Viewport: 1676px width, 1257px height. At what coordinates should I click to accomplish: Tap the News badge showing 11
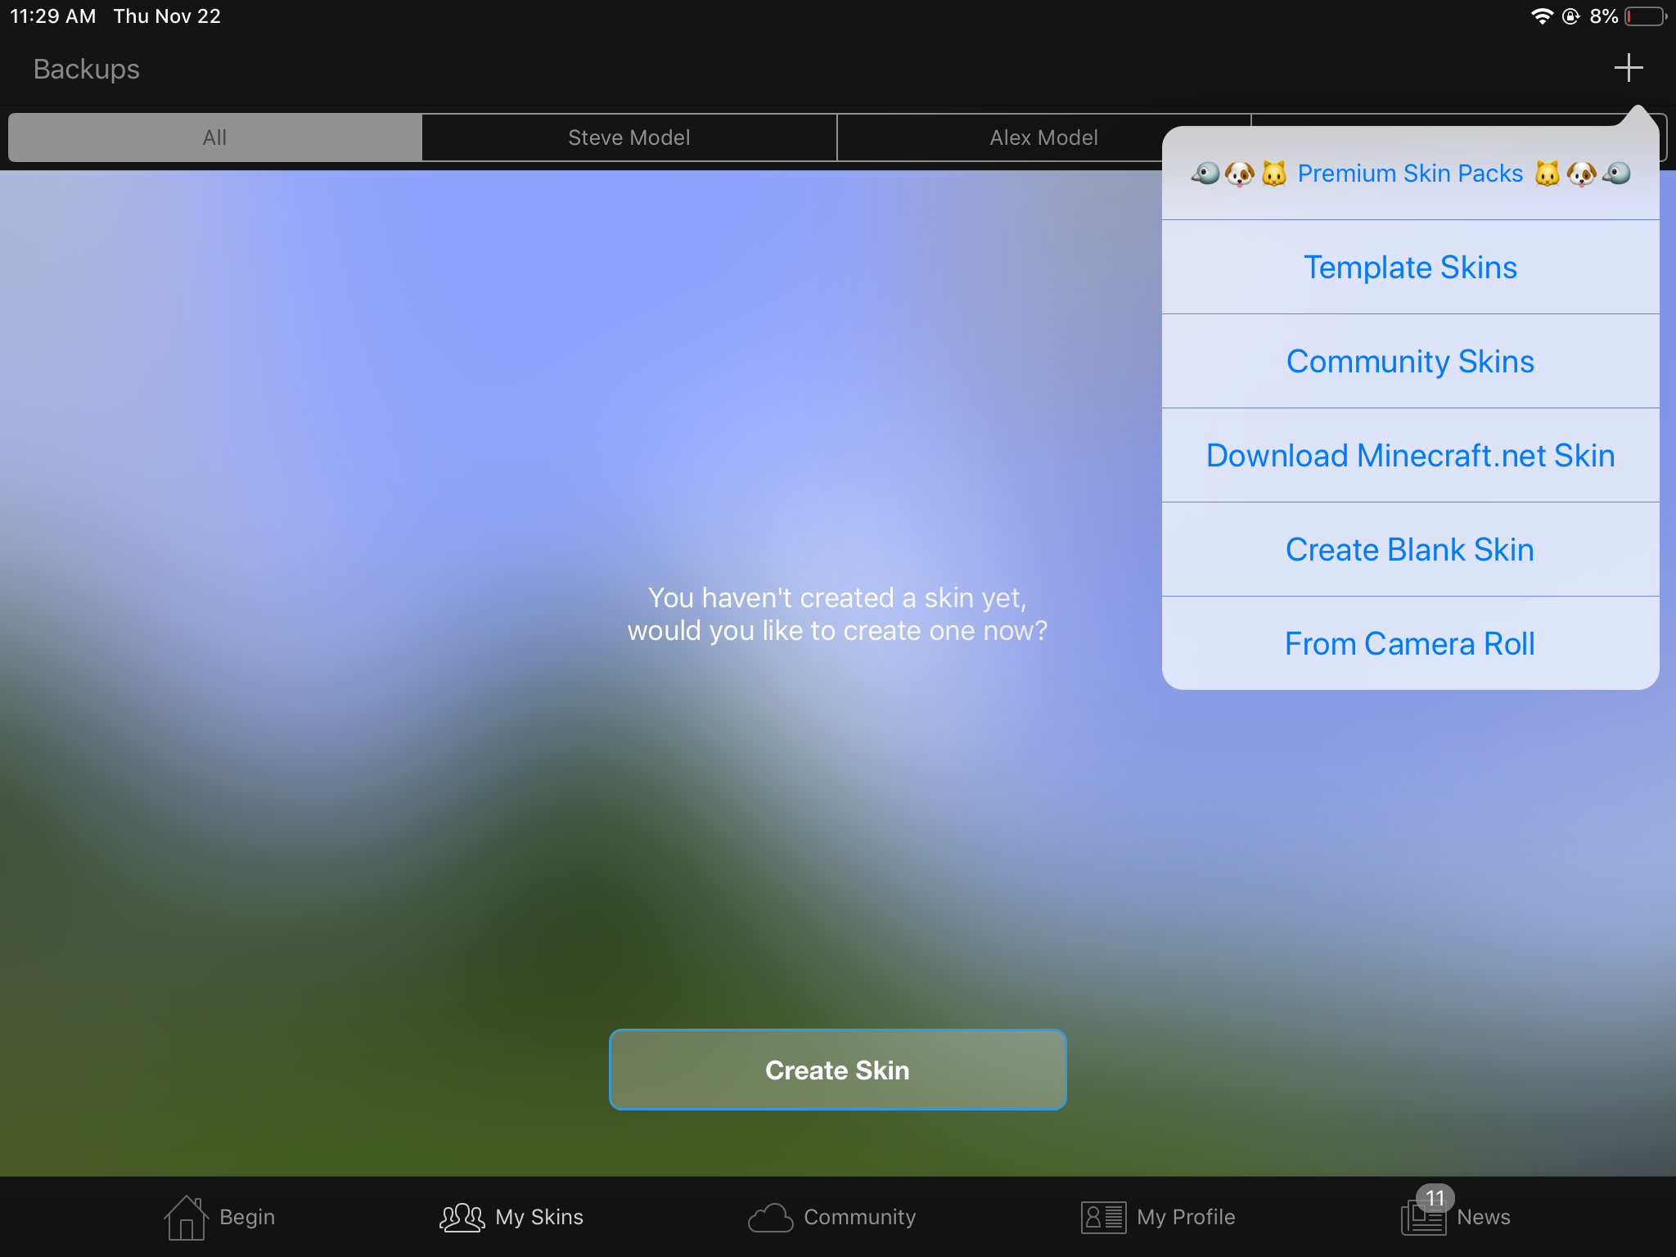pos(1435,1198)
